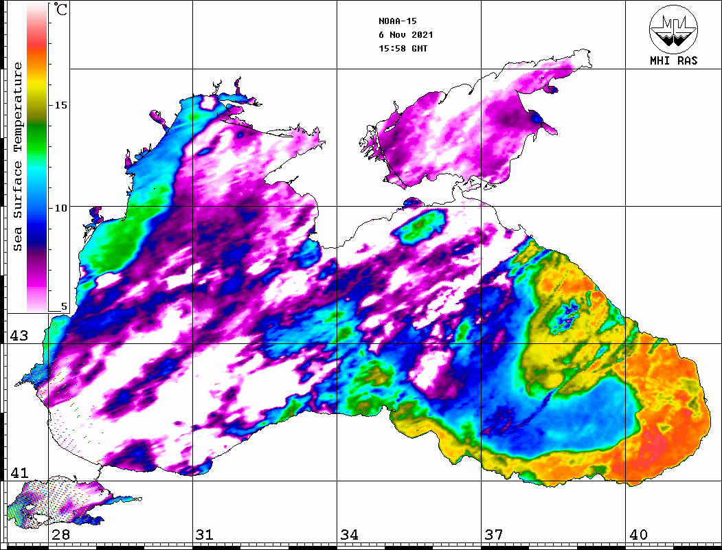Click the longitude label '31'

(205, 535)
